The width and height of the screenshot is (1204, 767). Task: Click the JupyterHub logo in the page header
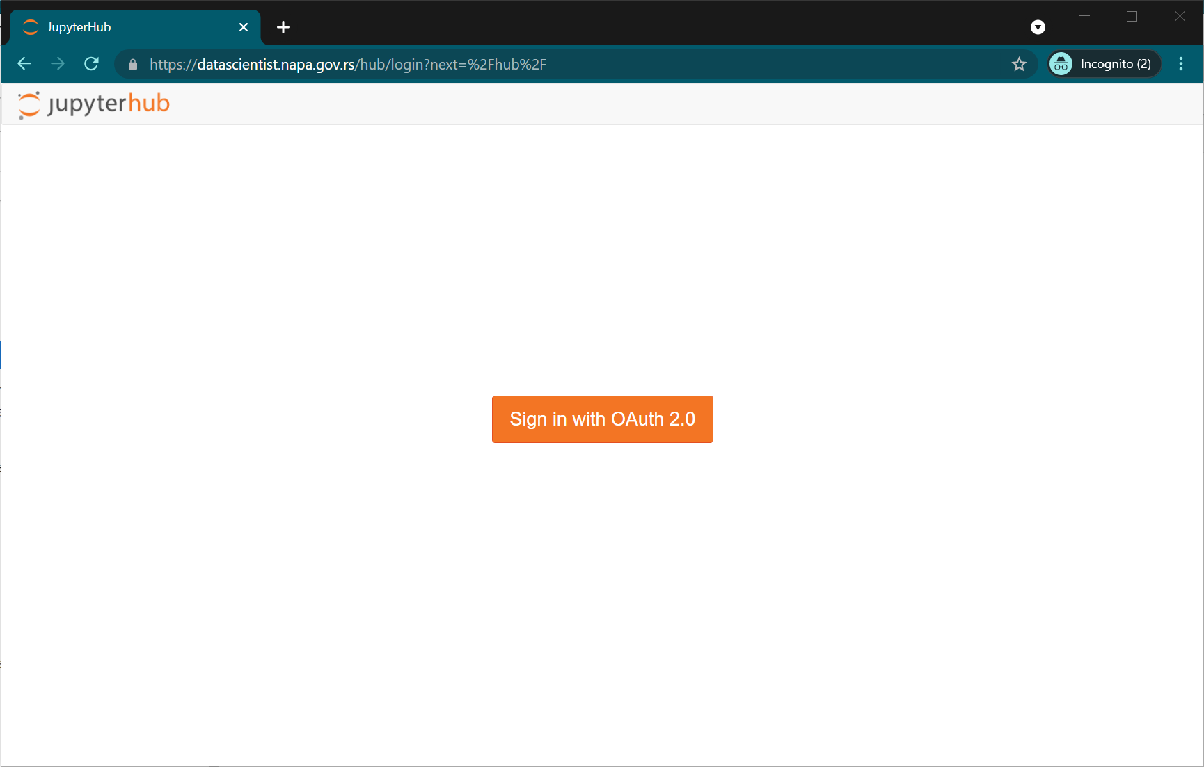coord(94,104)
